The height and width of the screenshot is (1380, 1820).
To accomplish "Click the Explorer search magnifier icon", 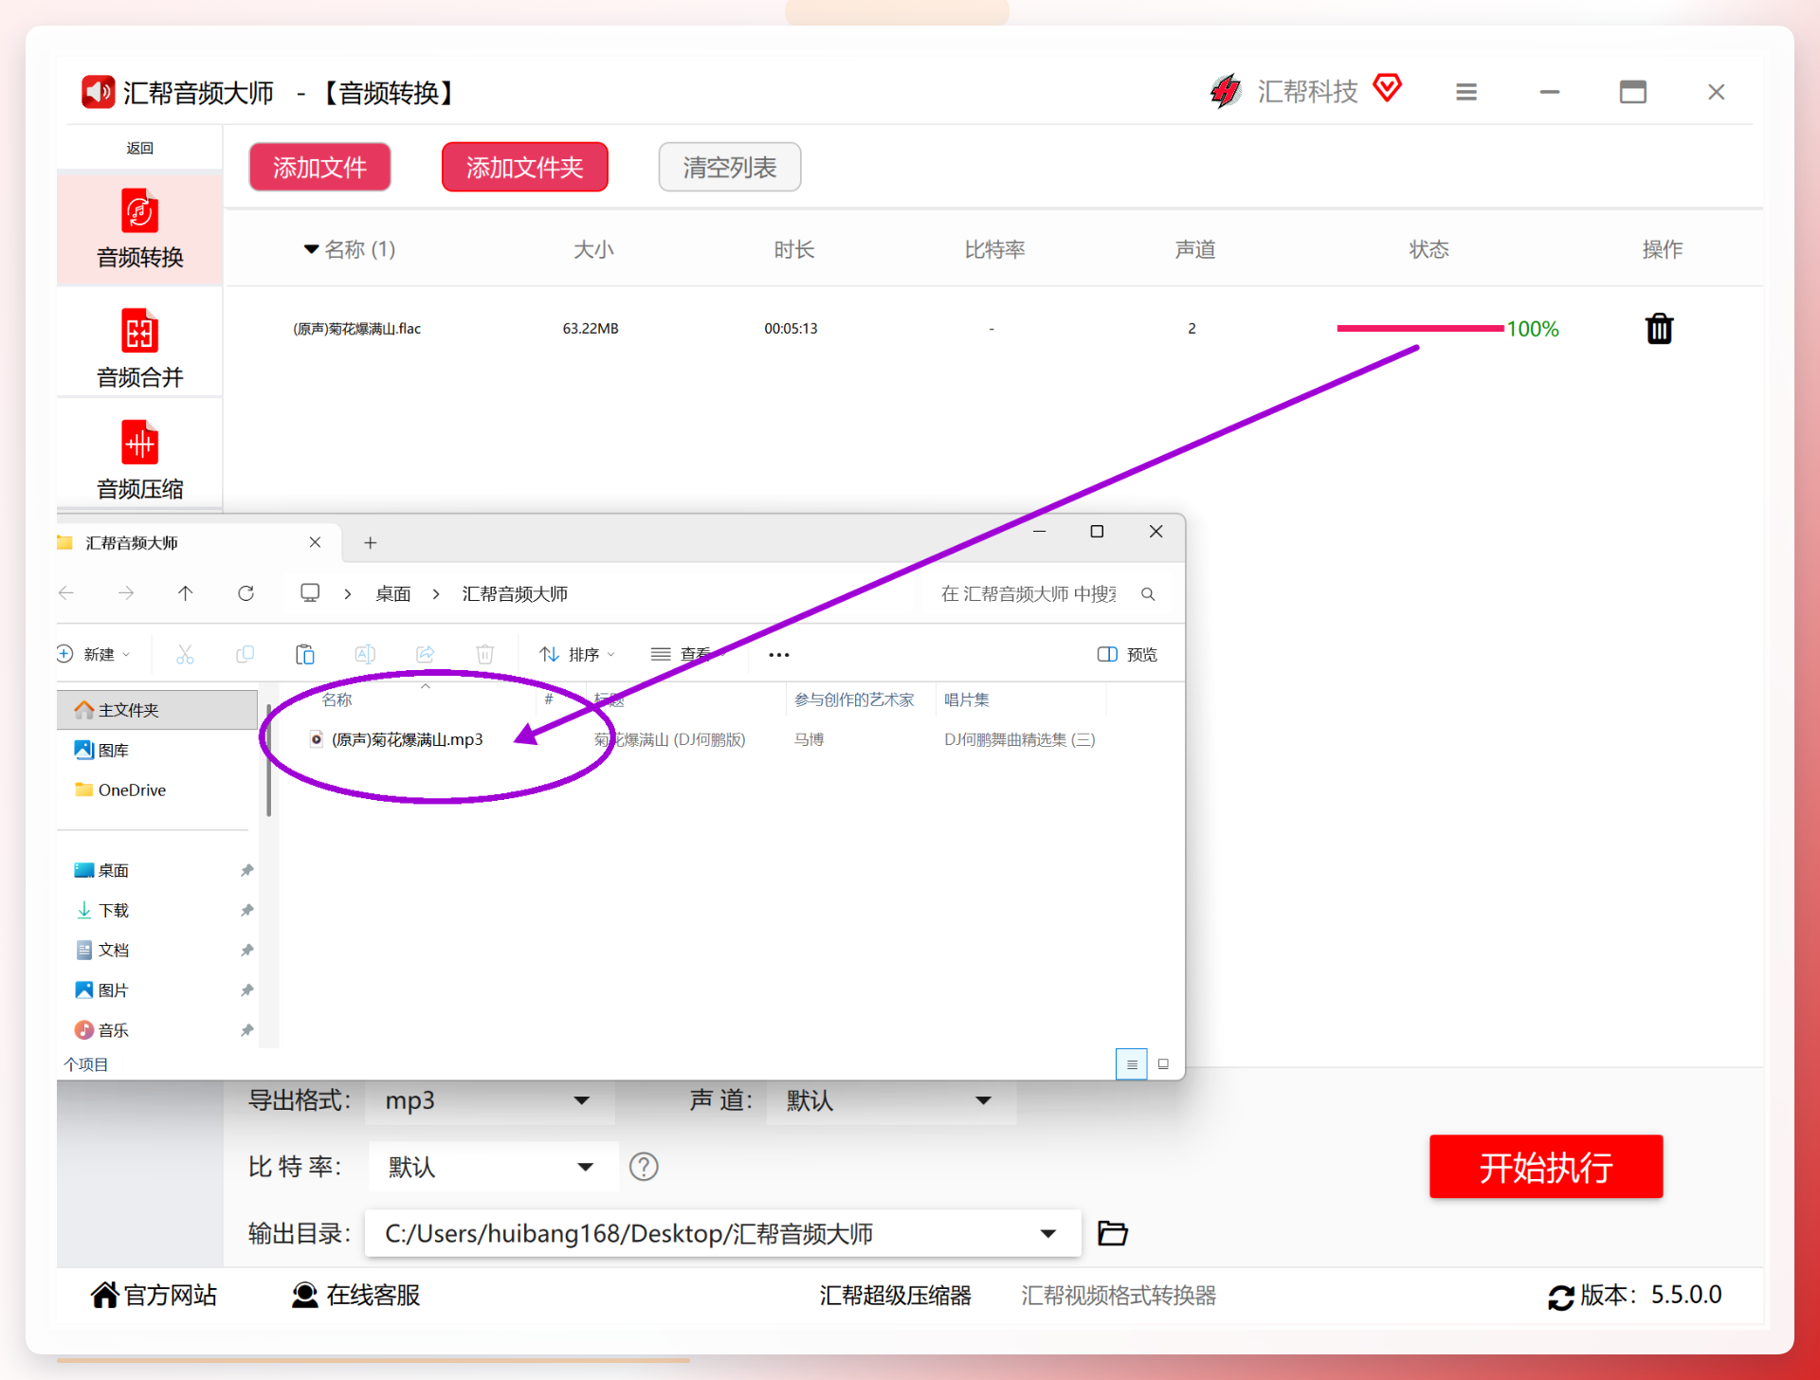I will pos(1148,594).
